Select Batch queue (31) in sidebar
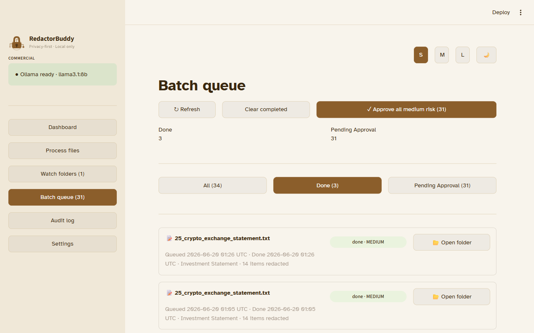The height and width of the screenshot is (333, 534). (x=63, y=197)
